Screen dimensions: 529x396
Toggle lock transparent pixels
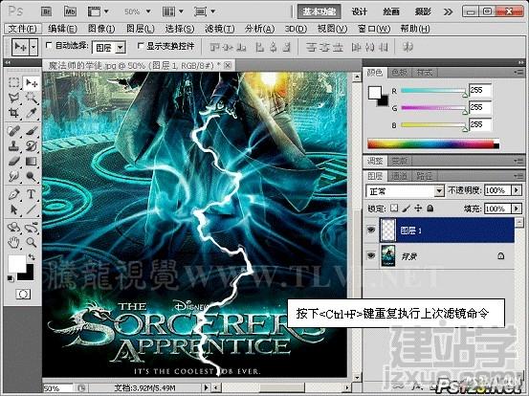click(394, 209)
